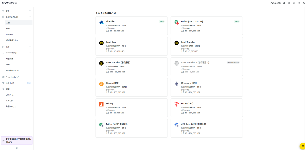
Task: Click the Tether TRC20 coin icon
Action: (176, 23)
